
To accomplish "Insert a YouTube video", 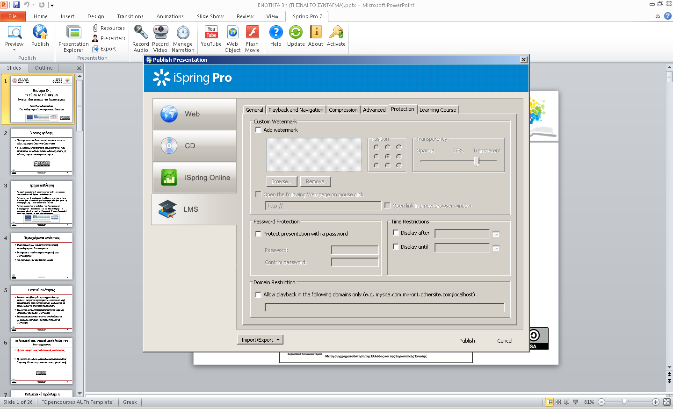I will (x=211, y=36).
